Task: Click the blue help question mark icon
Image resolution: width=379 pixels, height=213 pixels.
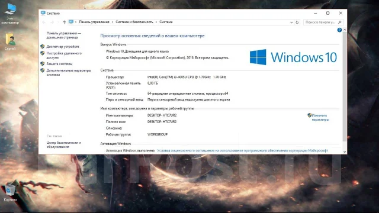Action: [339, 30]
